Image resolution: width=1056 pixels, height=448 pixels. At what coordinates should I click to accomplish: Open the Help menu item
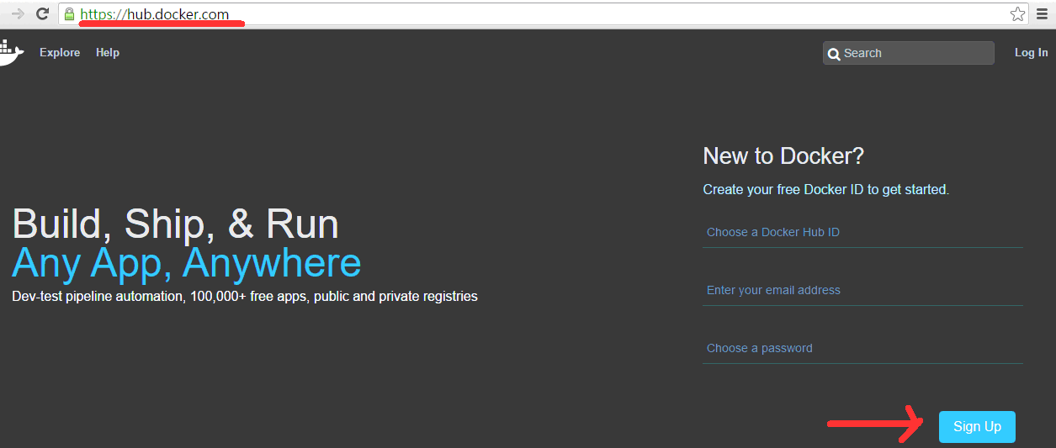pyautogui.click(x=108, y=52)
